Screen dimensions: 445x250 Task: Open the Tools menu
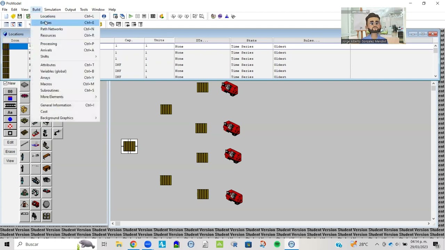click(84, 9)
